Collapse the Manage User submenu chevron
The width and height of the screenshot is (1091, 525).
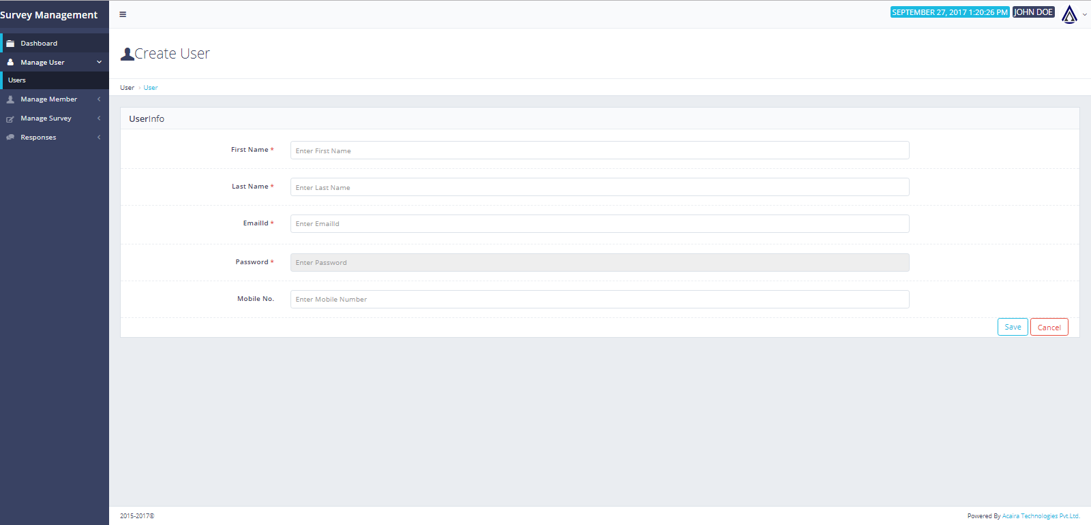99,62
